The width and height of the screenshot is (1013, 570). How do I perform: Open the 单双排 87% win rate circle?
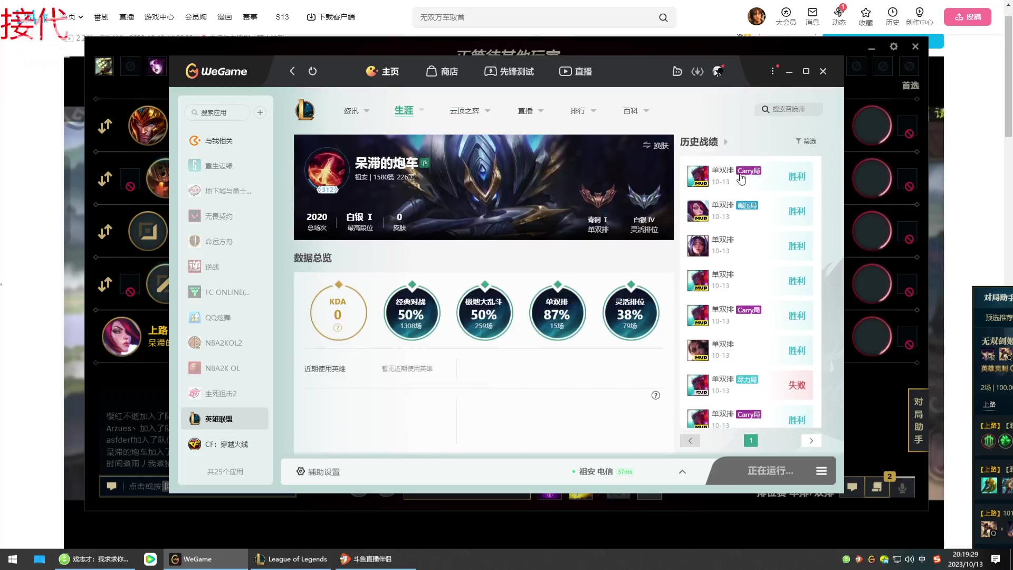coord(557,313)
